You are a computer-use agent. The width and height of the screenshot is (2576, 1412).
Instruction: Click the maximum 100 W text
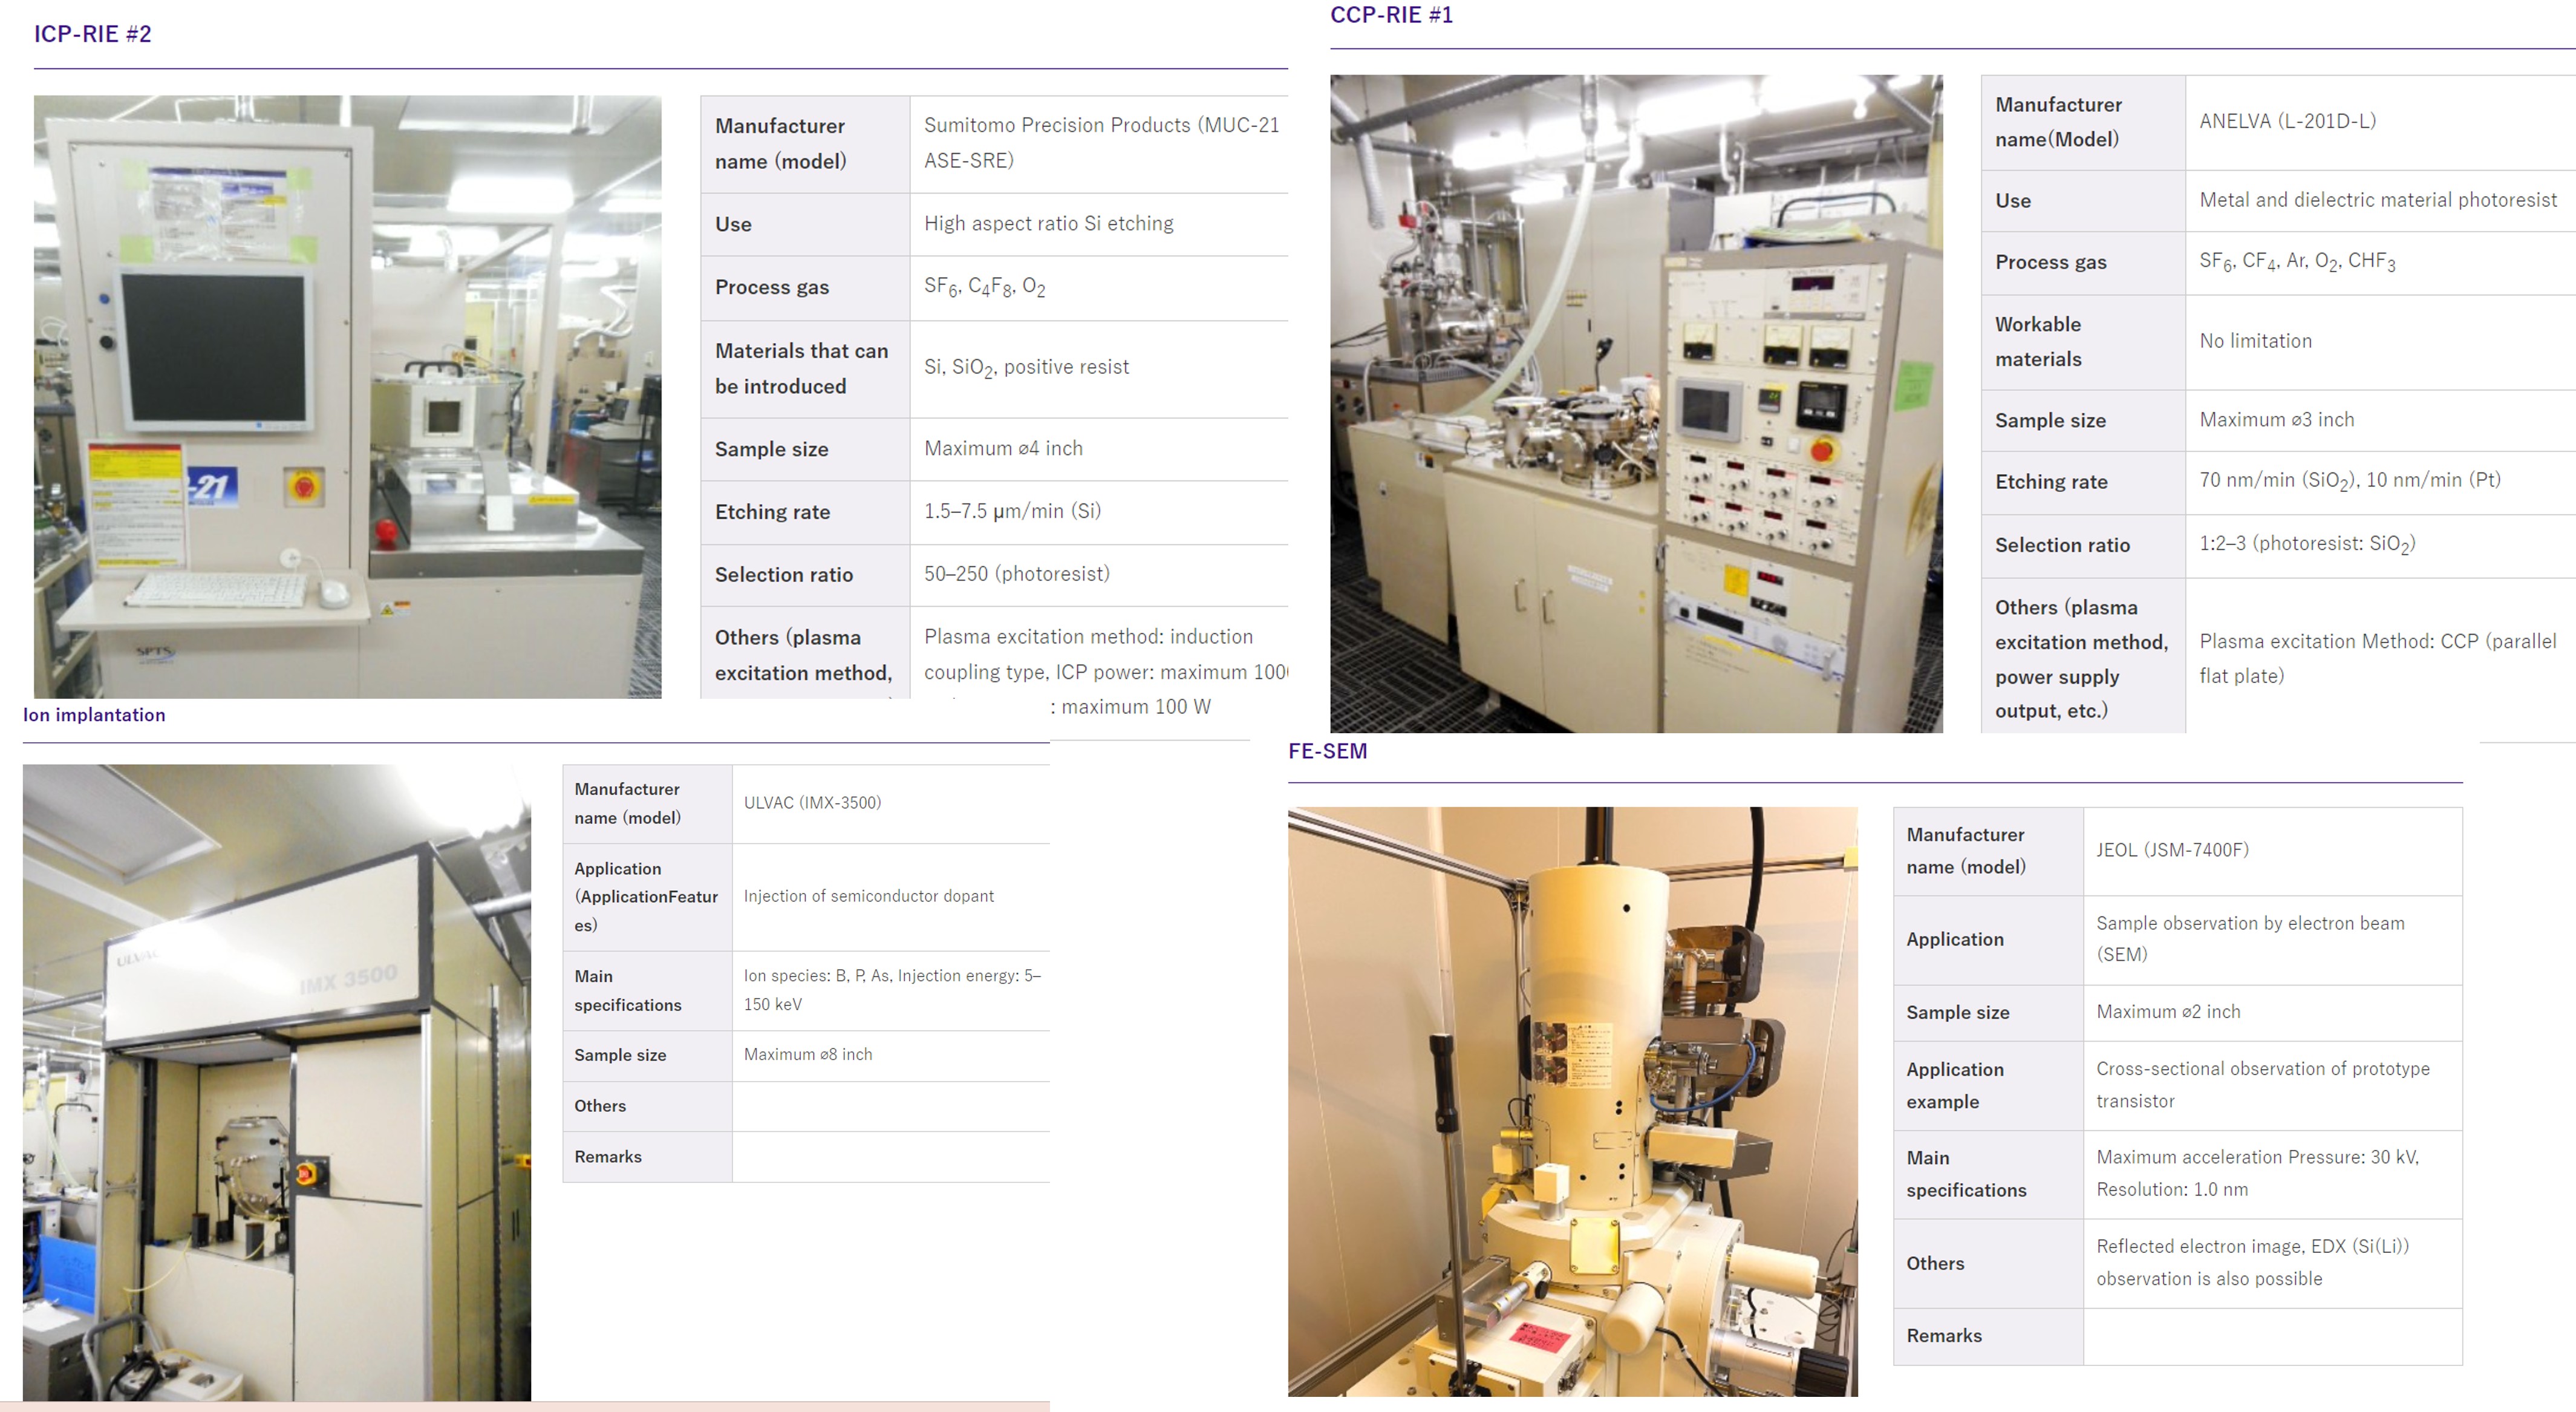click(1136, 707)
